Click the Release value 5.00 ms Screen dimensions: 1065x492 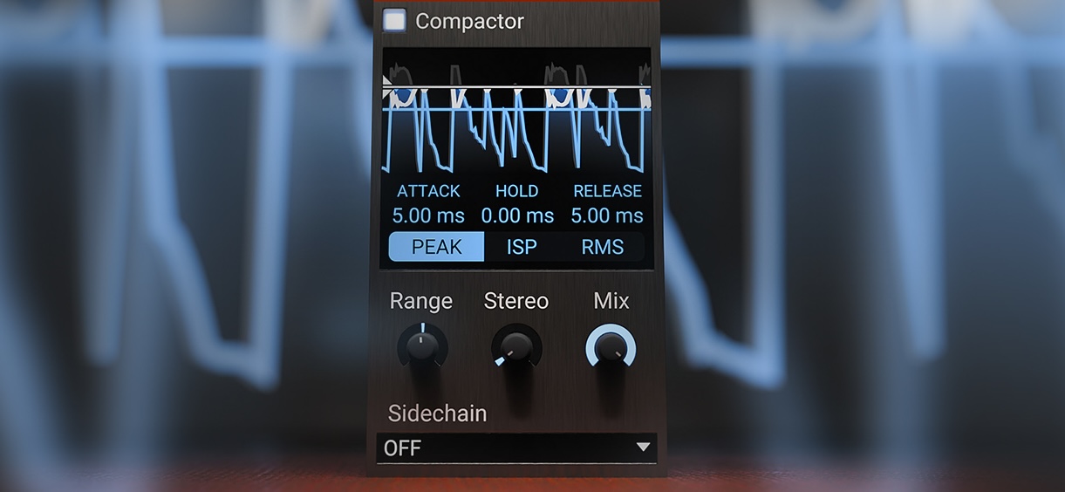(607, 215)
